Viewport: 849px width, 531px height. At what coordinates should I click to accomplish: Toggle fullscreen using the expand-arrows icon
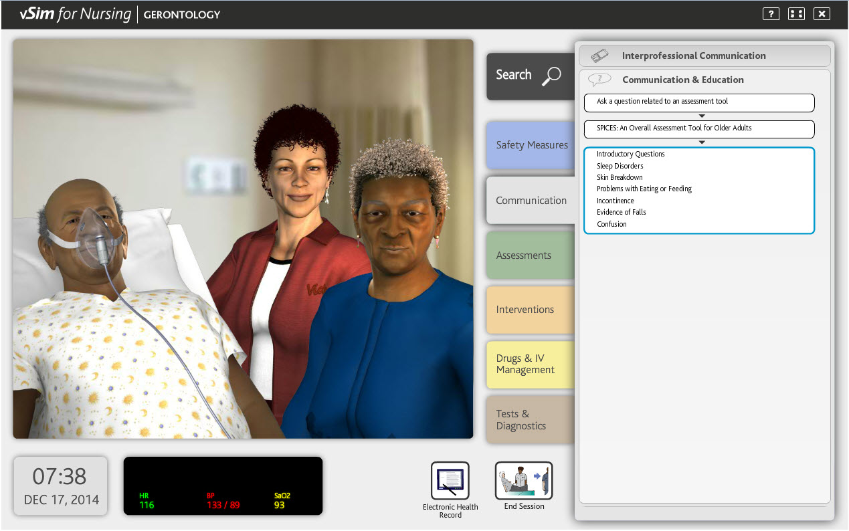coord(795,13)
